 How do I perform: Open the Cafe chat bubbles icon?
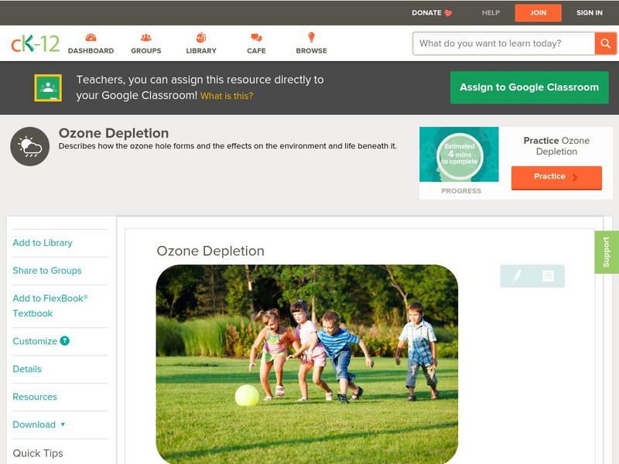(x=256, y=37)
